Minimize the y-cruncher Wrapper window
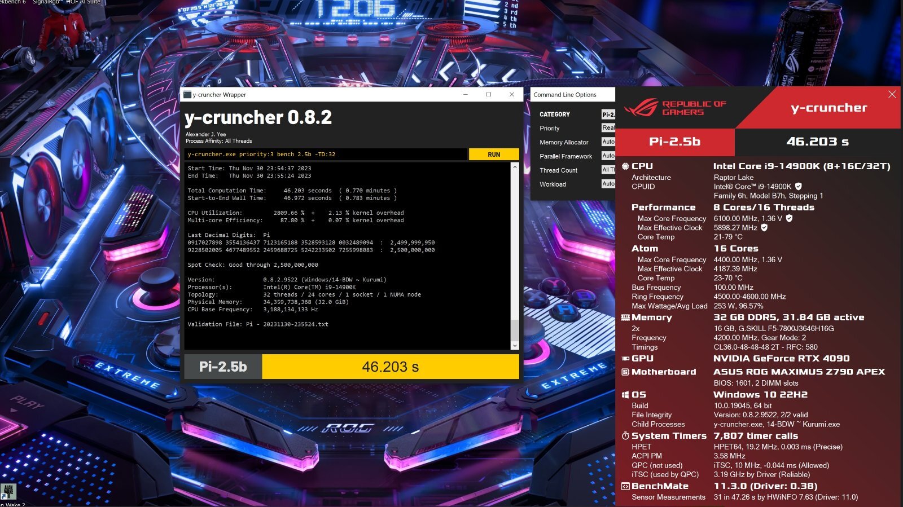Screen dimensions: 903x507 pyautogui.click(x=466, y=95)
